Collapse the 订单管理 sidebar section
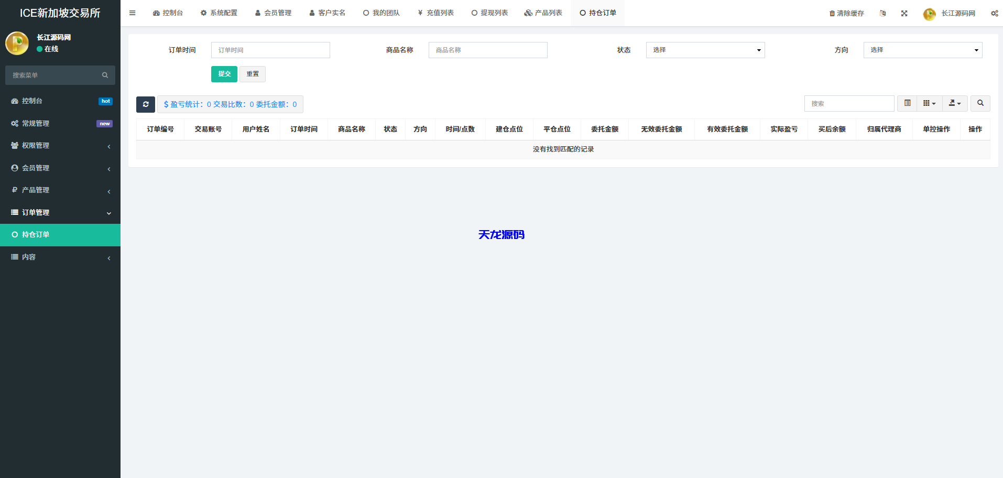The width and height of the screenshot is (1003, 478). pyautogui.click(x=60, y=212)
